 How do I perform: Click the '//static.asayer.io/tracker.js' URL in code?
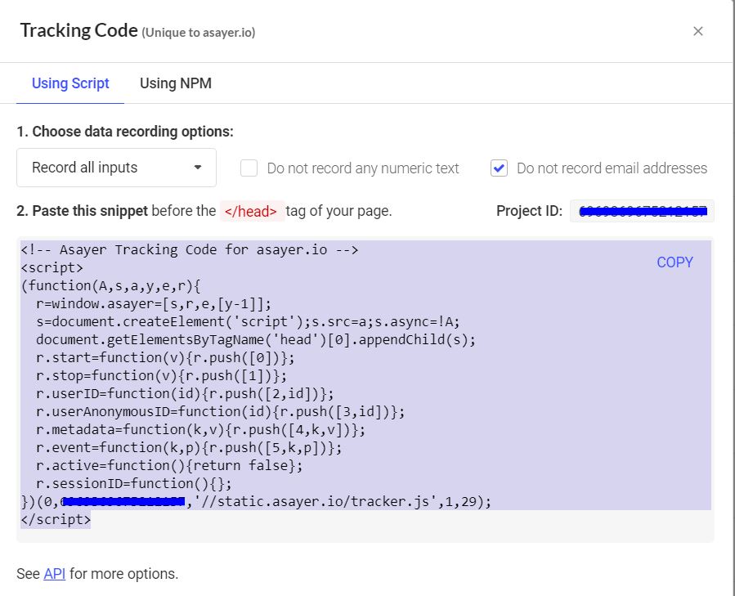[316, 501]
